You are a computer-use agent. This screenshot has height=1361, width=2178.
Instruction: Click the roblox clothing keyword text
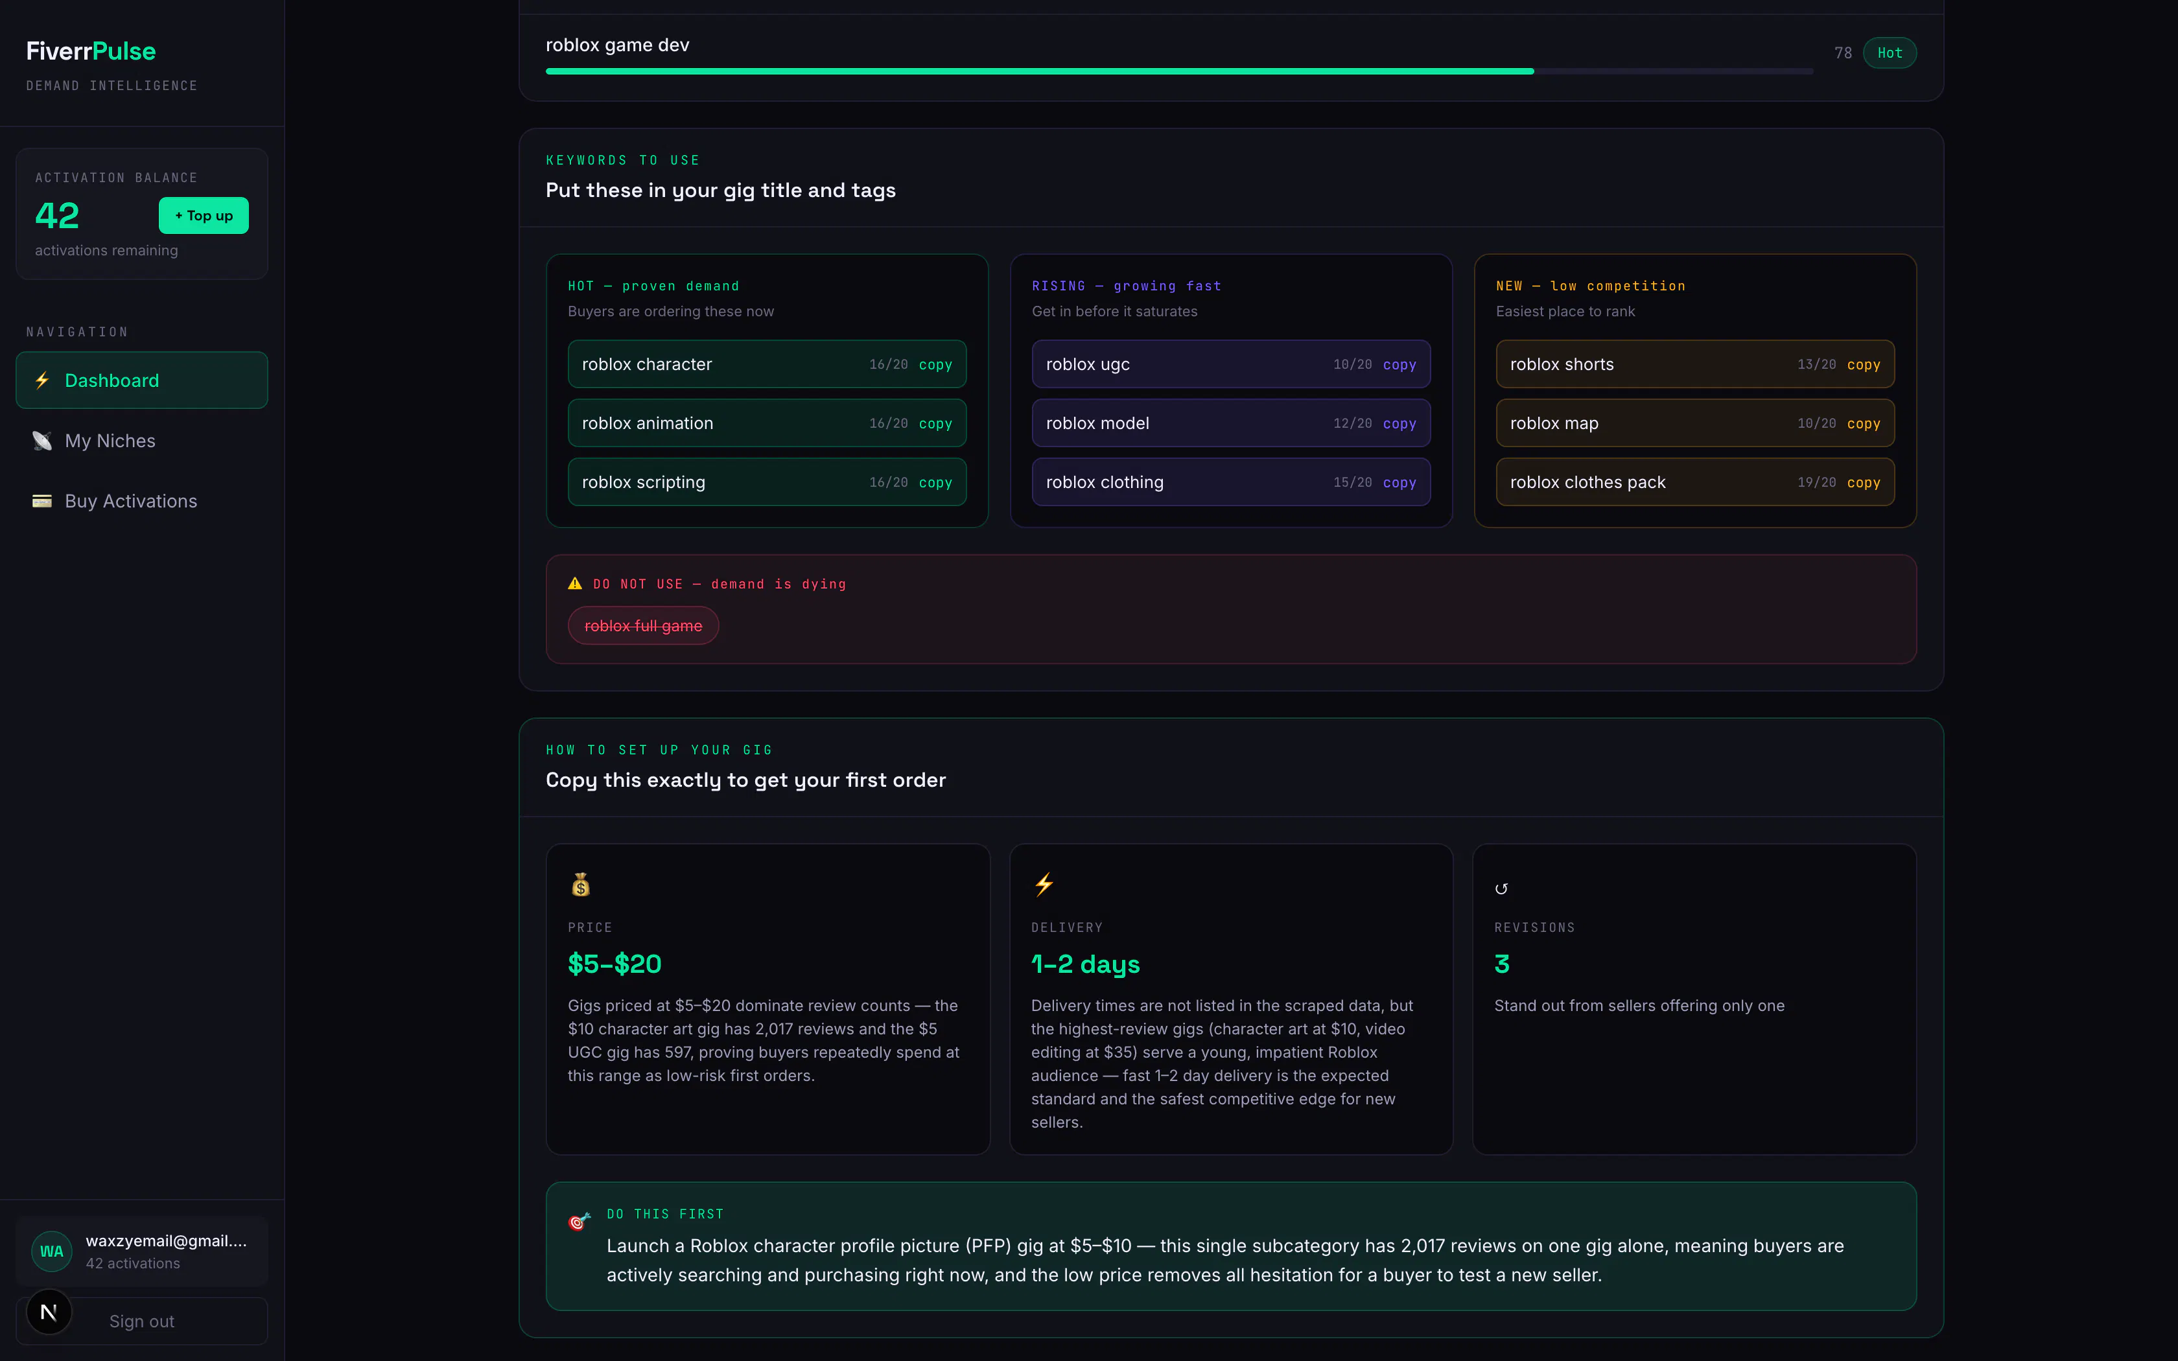(1105, 482)
